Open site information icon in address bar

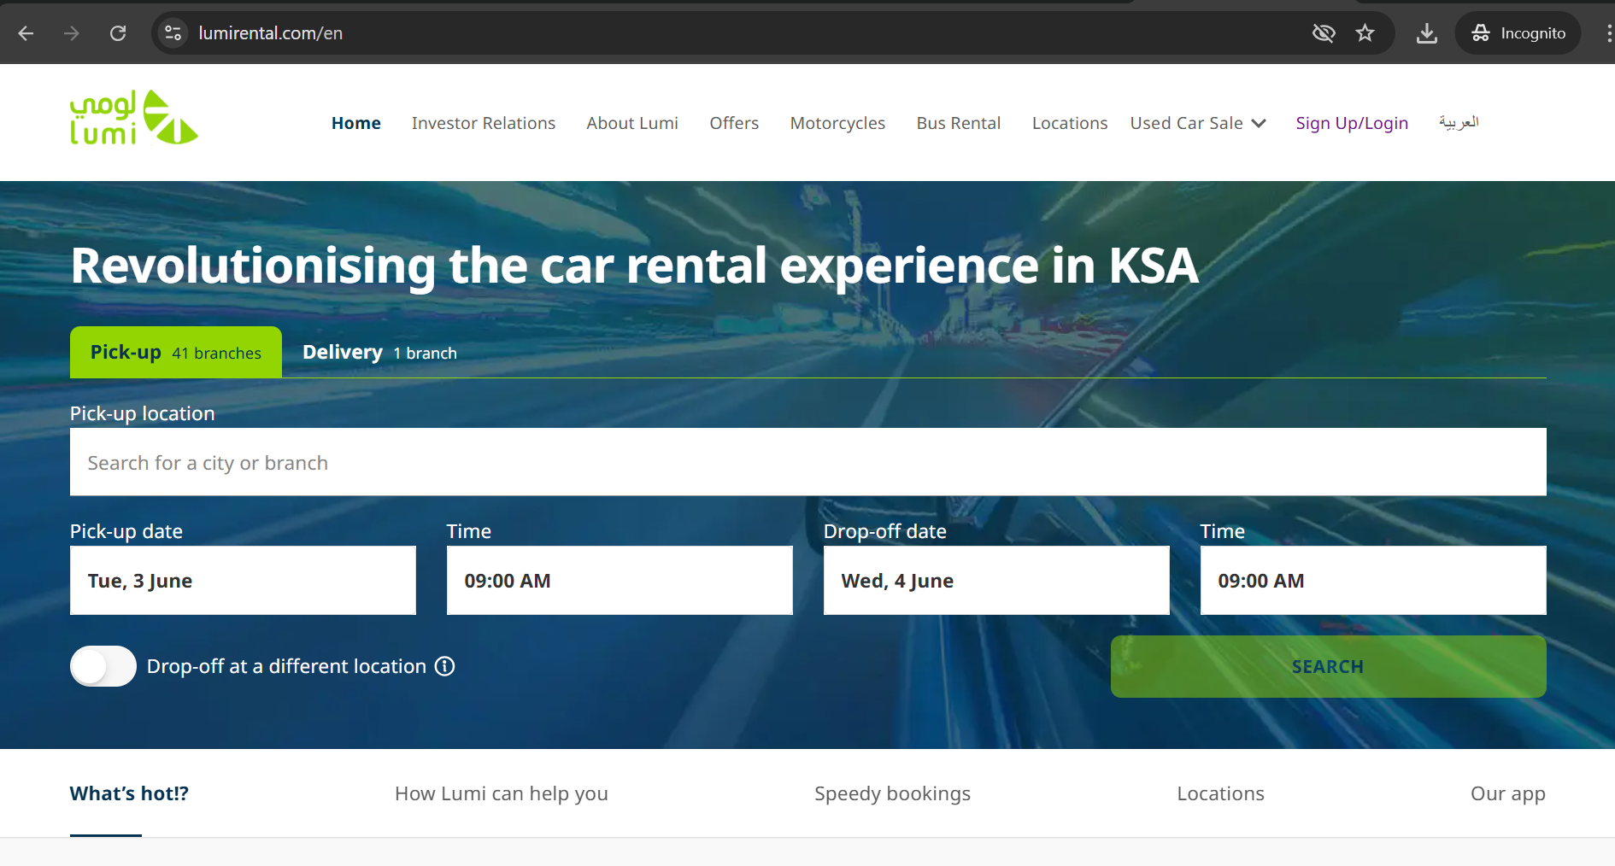click(x=173, y=33)
